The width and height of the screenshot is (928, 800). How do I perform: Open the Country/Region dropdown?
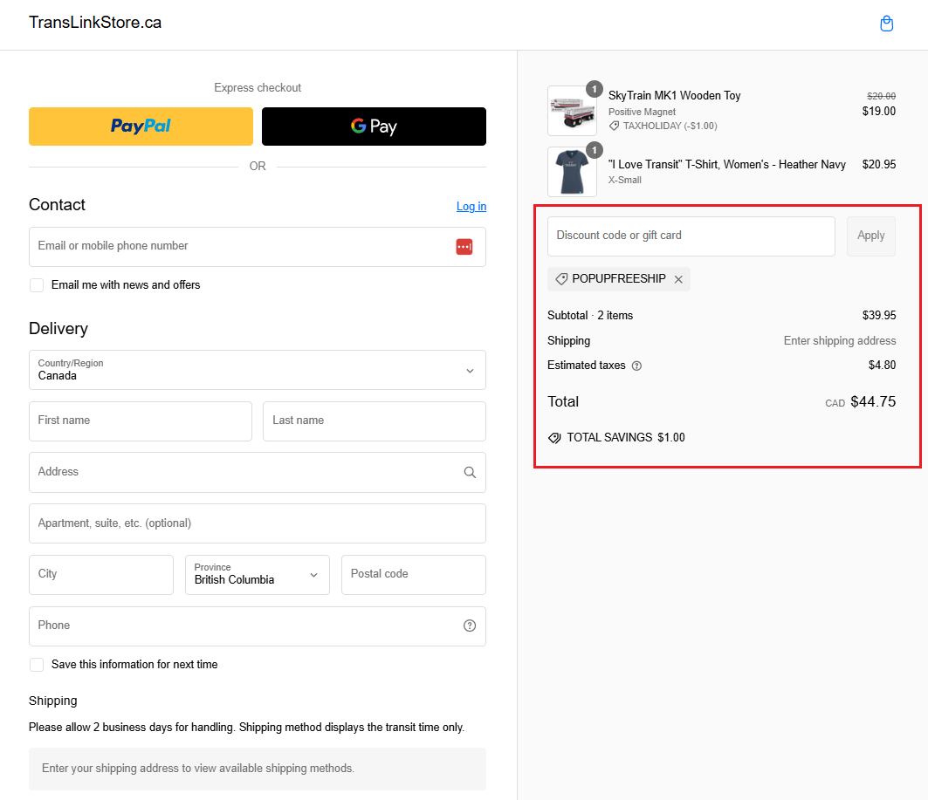[258, 370]
